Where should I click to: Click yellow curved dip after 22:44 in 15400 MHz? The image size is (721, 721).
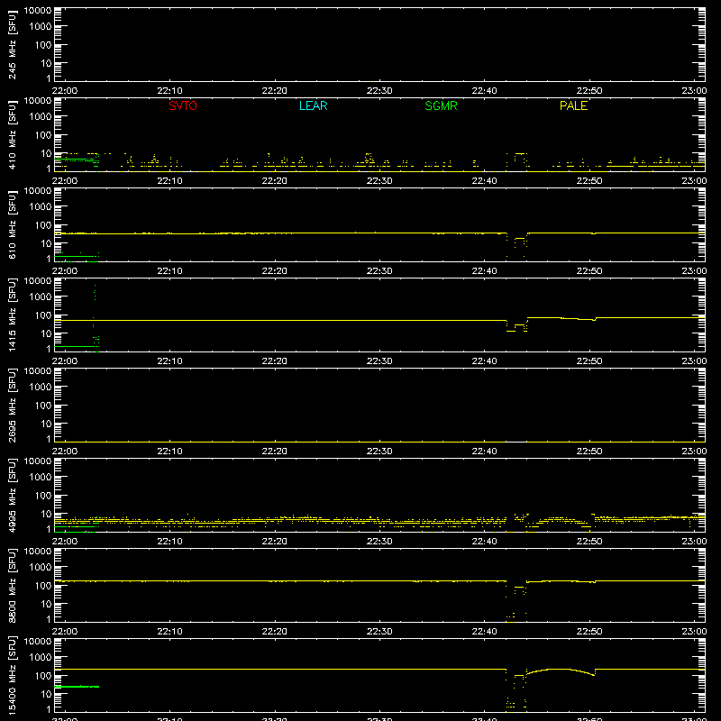561,671
